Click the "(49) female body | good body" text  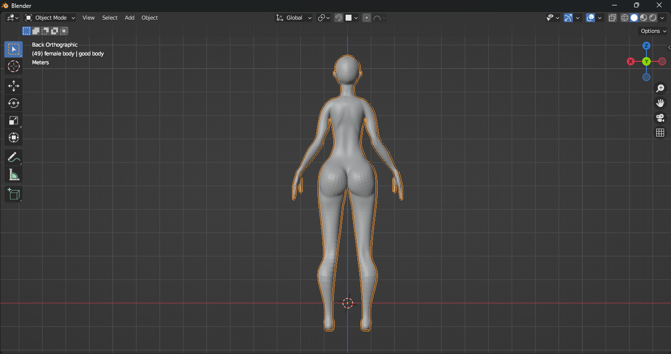pyautogui.click(x=68, y=54)
